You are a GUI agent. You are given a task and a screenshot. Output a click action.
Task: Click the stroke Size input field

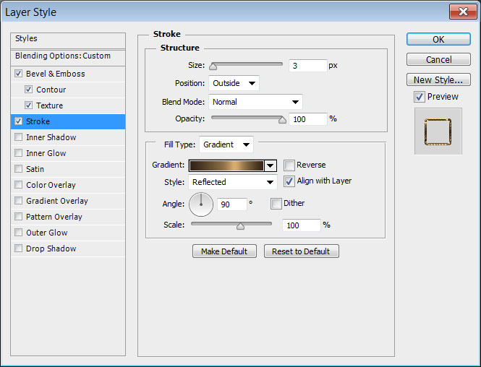pos(307,66)
